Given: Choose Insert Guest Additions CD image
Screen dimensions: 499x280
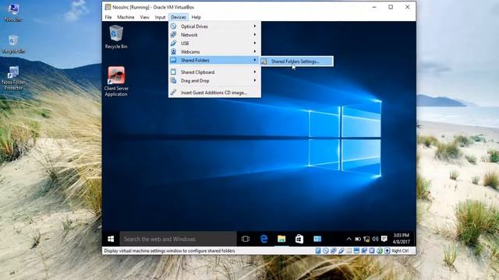Looking at the screenshot, I should (215, 93).
